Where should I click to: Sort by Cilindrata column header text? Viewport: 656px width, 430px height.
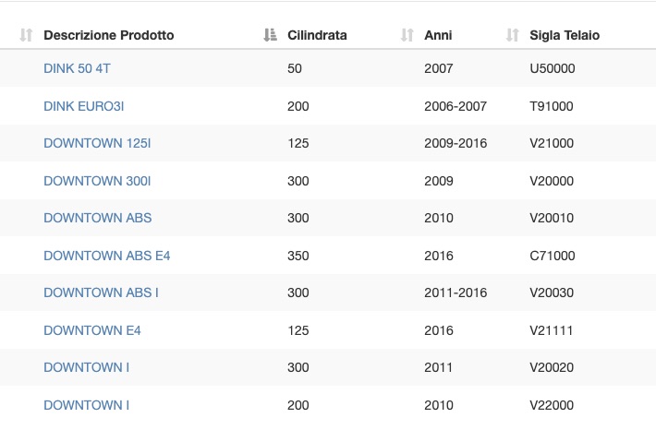pyautogui.click(x=317, y=35)
